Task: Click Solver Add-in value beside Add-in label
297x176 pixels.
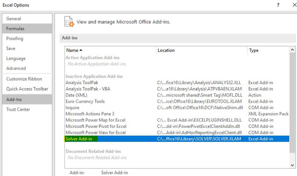Action: (114, 173)
